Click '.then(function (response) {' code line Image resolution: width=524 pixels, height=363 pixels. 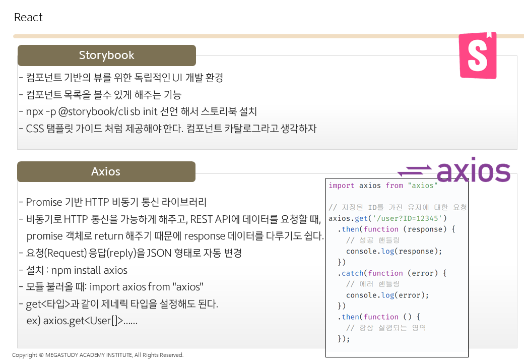coord(397,229)
